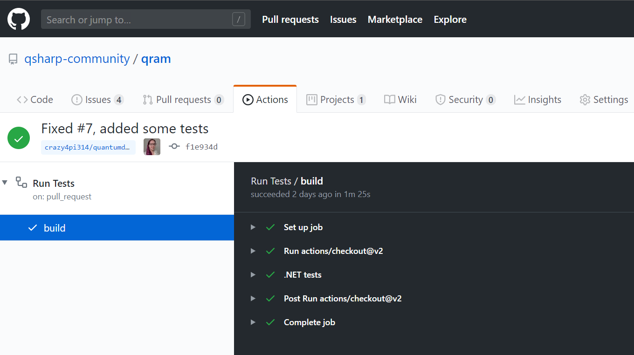Image resolution: width=634 pixels, height=355 pixels.
Task: Click the gear icon on the Settings tab
Action: point(585,100)
